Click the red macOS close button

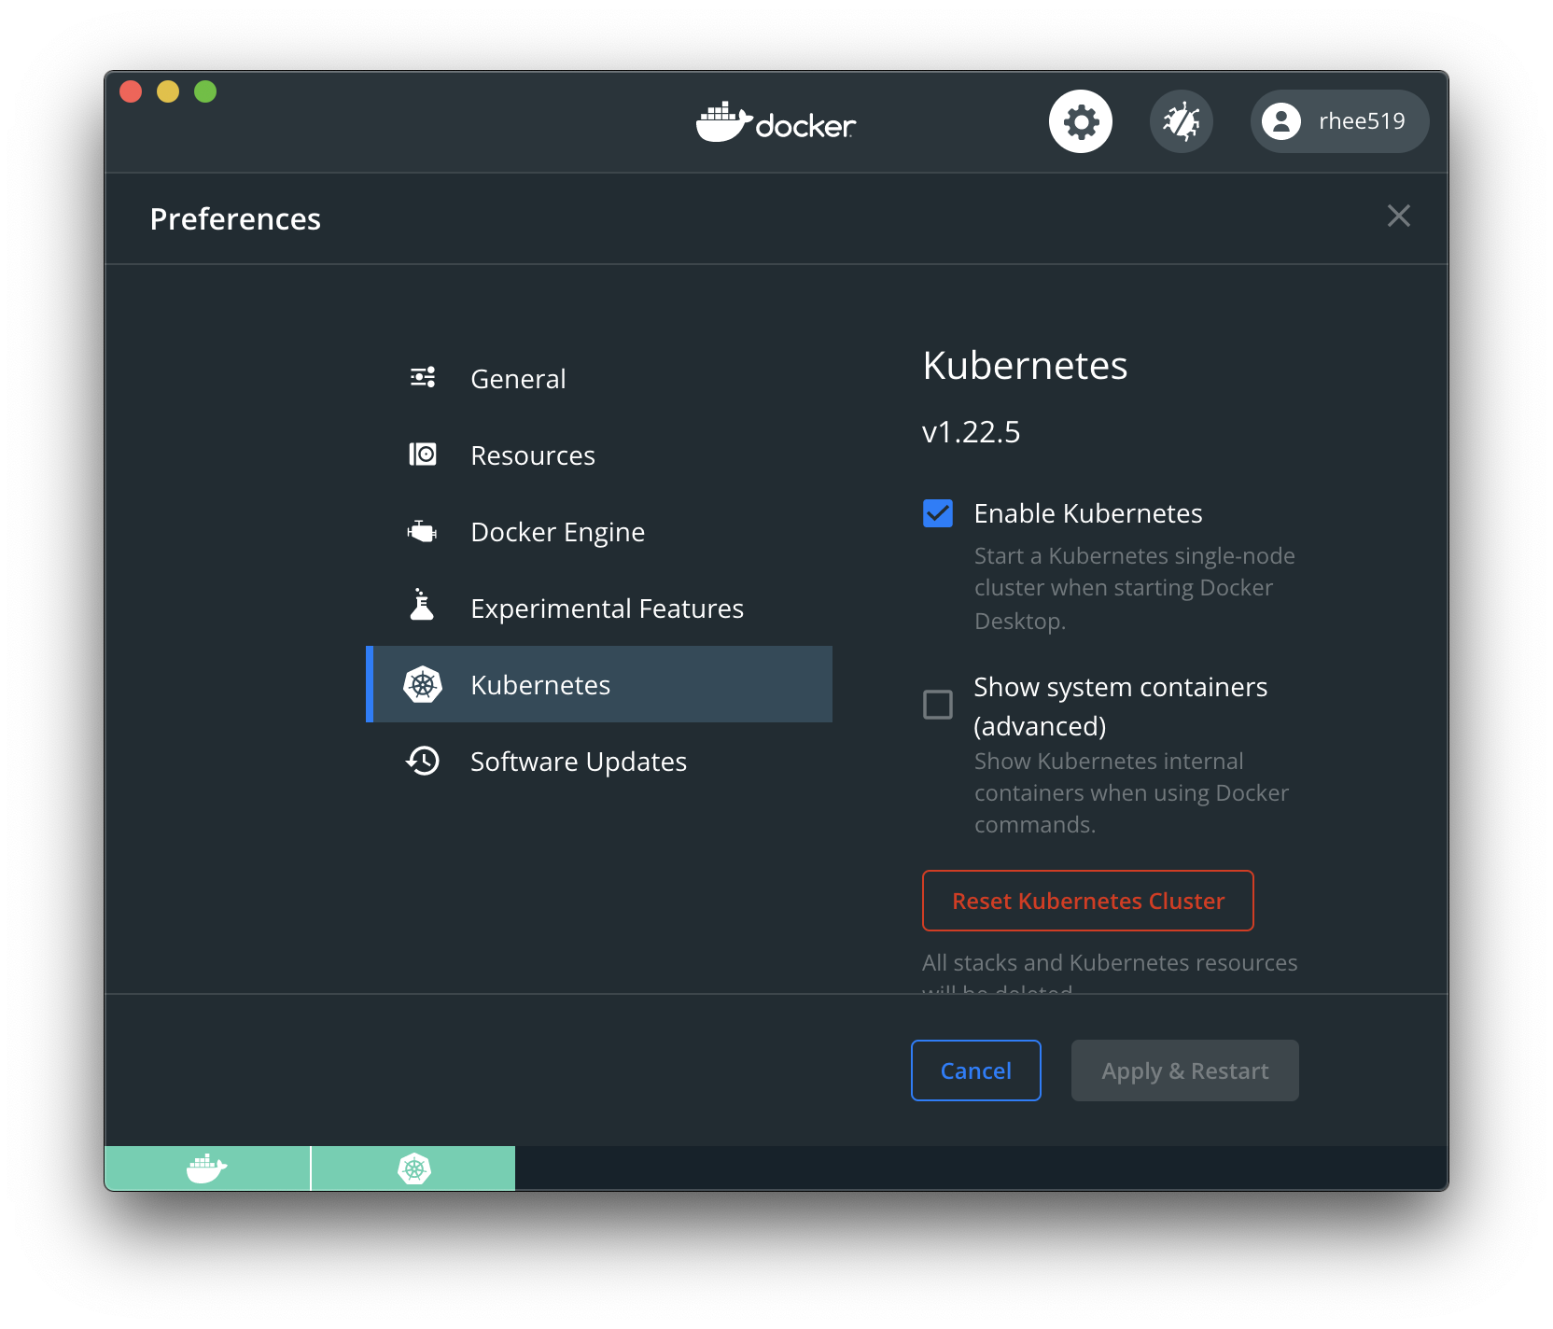[x=131, y=91]
